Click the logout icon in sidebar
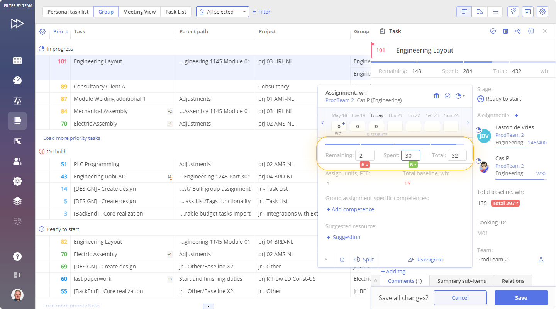 [17, 275]
